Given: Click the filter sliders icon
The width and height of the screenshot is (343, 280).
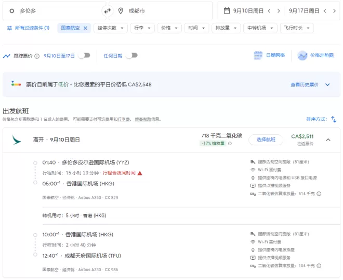Looking at the screenshot, I should pos(10,28).
